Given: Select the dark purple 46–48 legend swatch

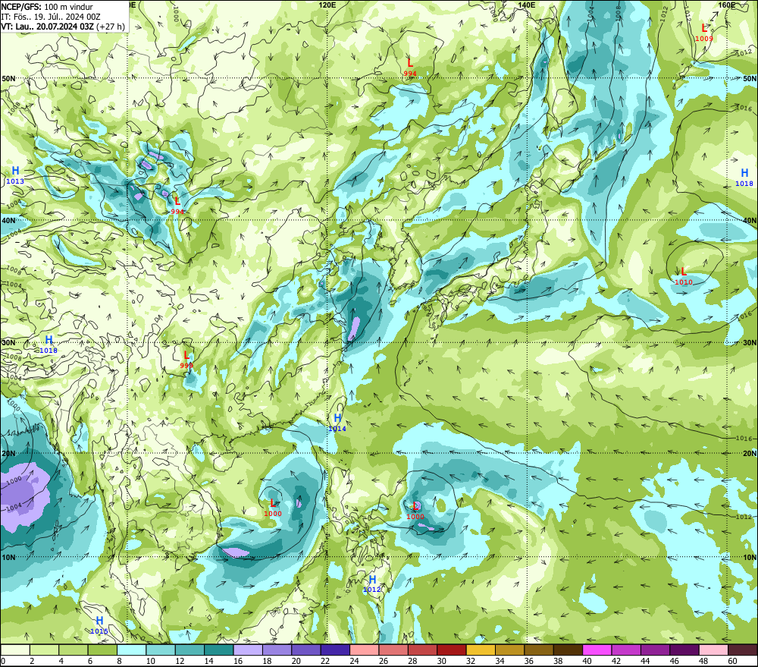Looking at the screenshot, I should click(684, 650).
